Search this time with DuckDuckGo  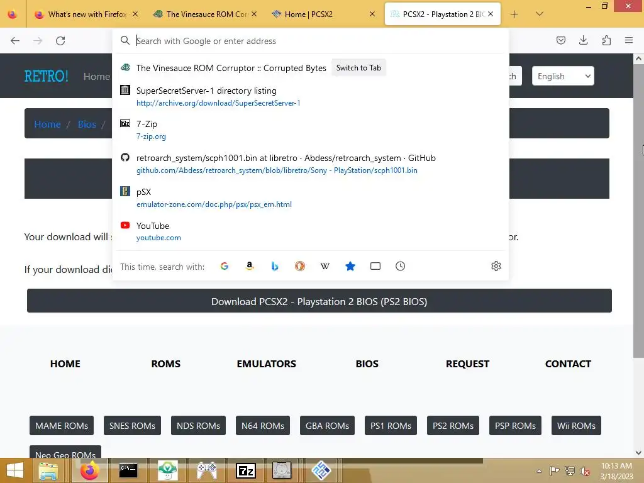(x=300, y=266)
